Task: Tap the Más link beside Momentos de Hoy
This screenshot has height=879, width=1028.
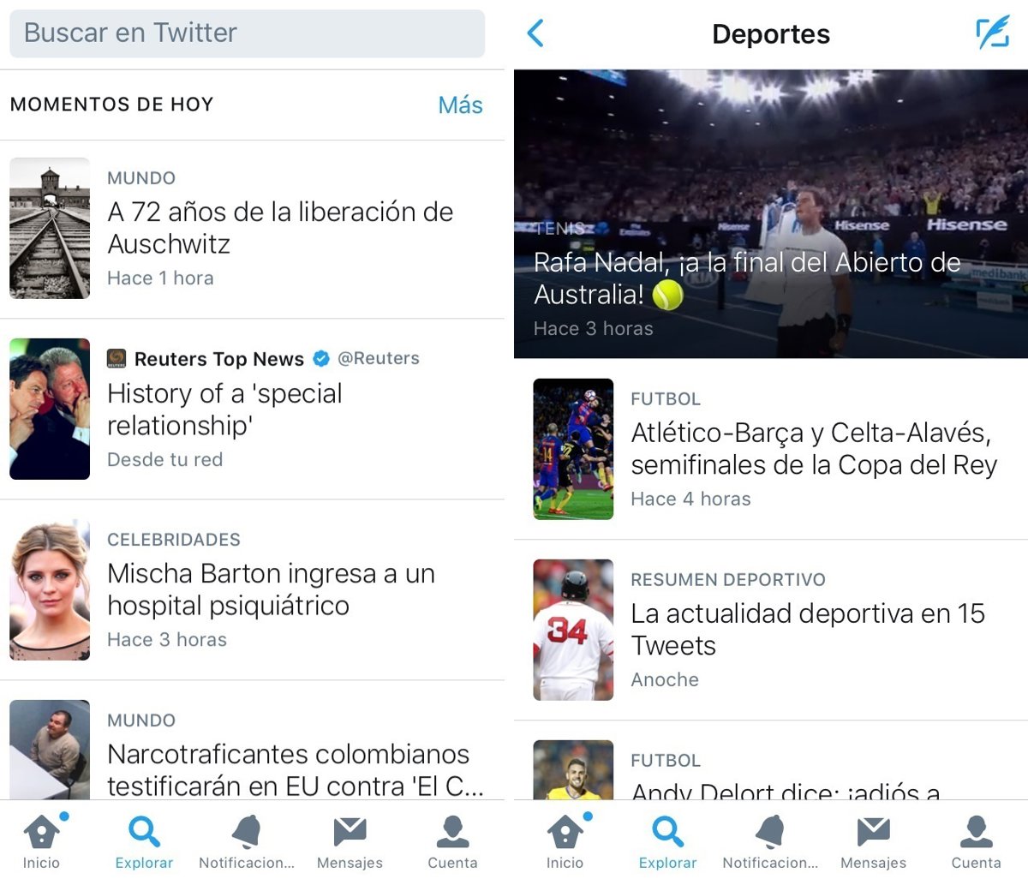Action: [x=460, y=105]
